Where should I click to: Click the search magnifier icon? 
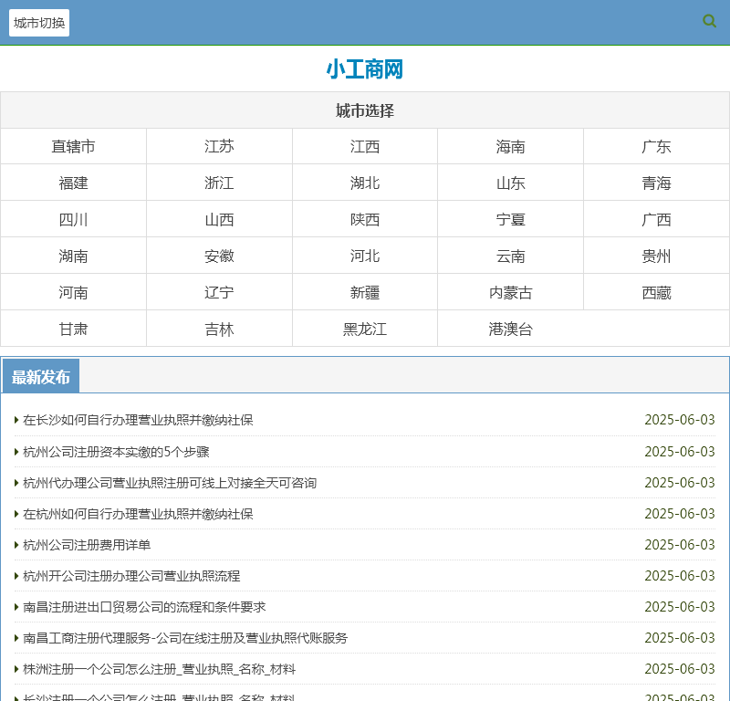tap(709, 21)
